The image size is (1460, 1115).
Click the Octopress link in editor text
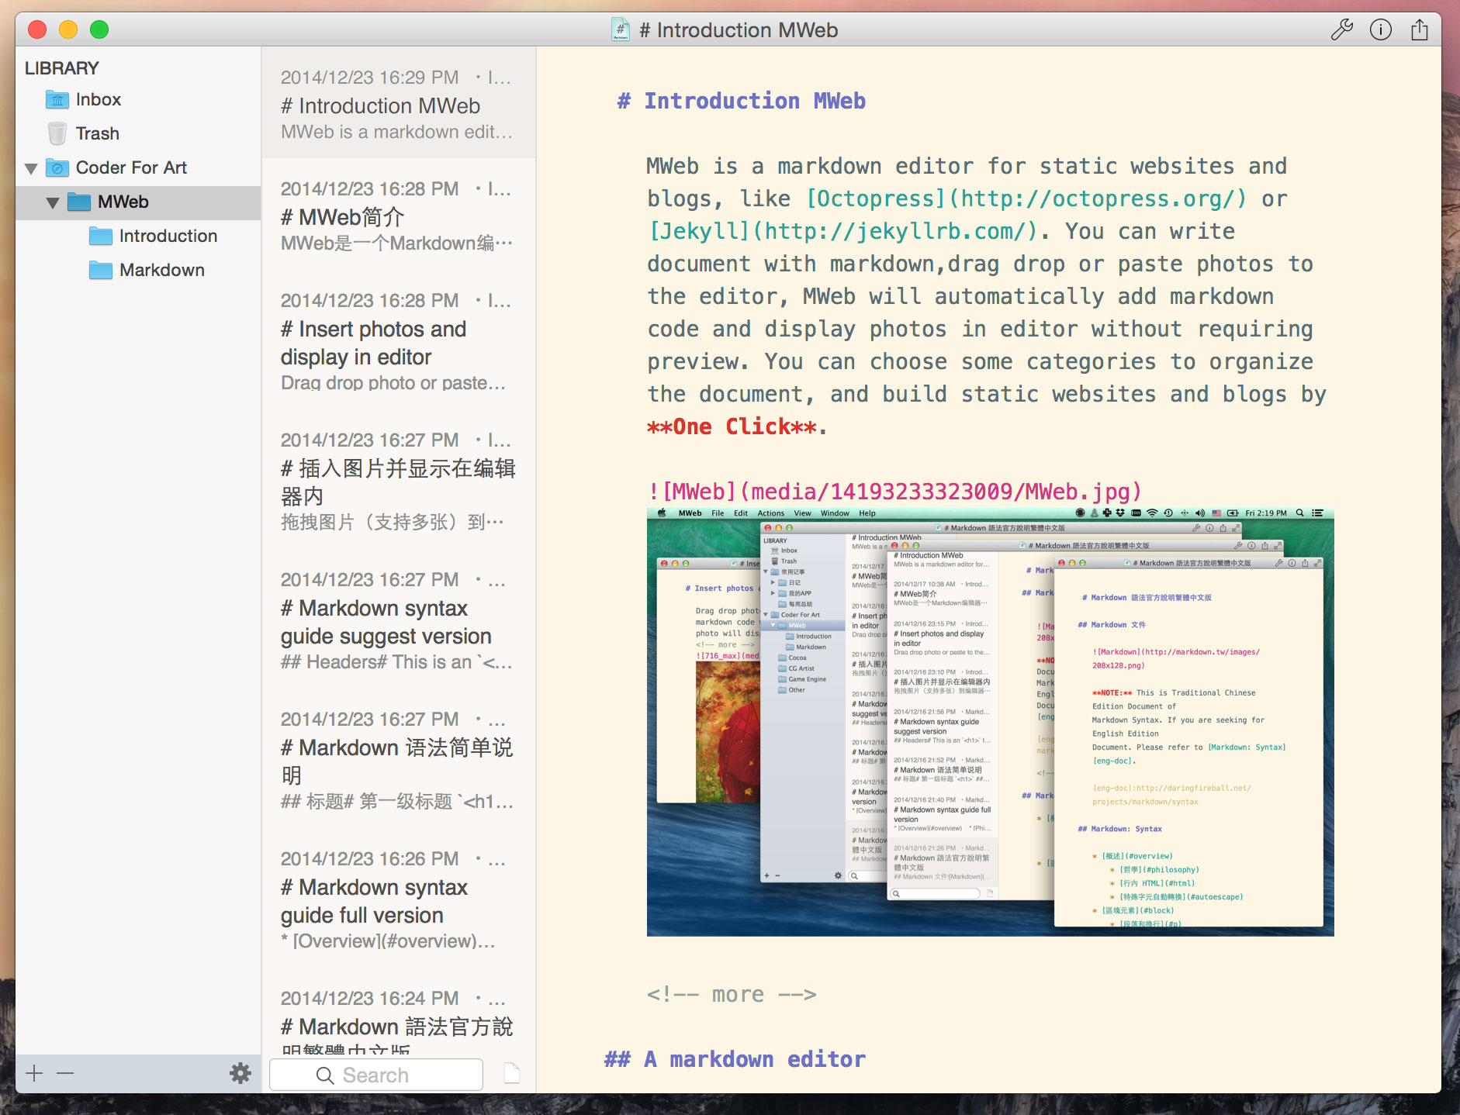pos(1026,198)
